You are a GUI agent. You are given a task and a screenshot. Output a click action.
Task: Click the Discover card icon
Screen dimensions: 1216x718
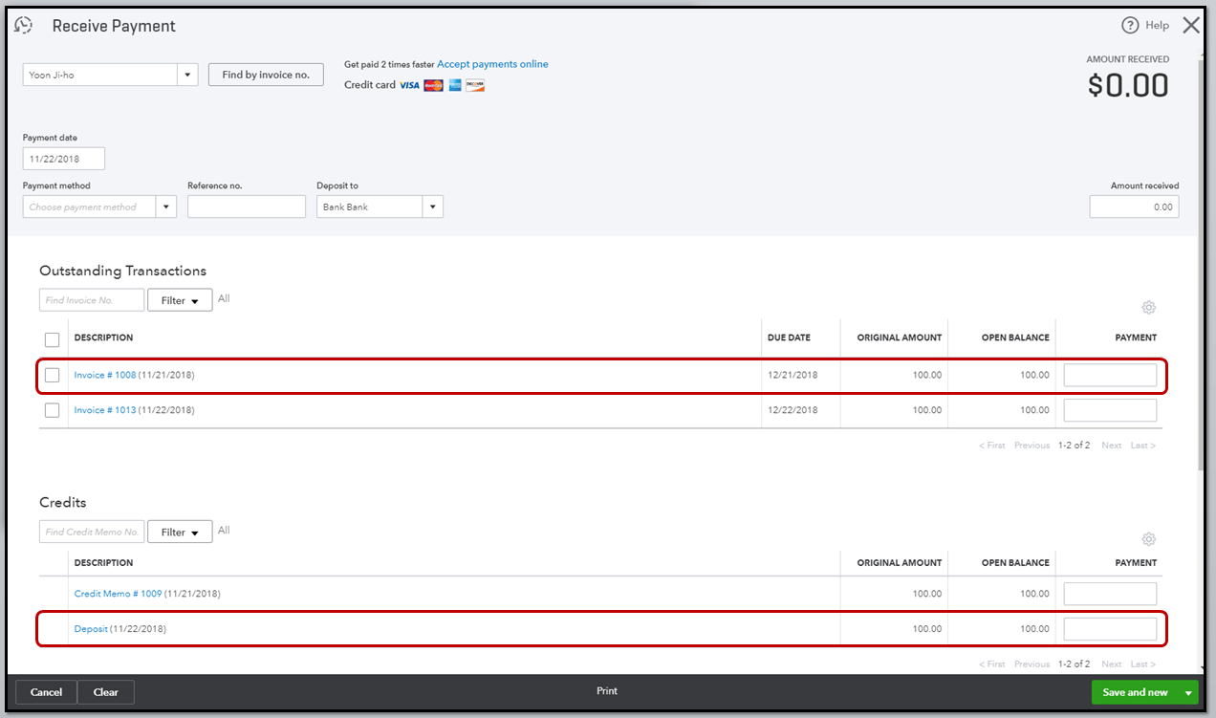click(475, 85)
